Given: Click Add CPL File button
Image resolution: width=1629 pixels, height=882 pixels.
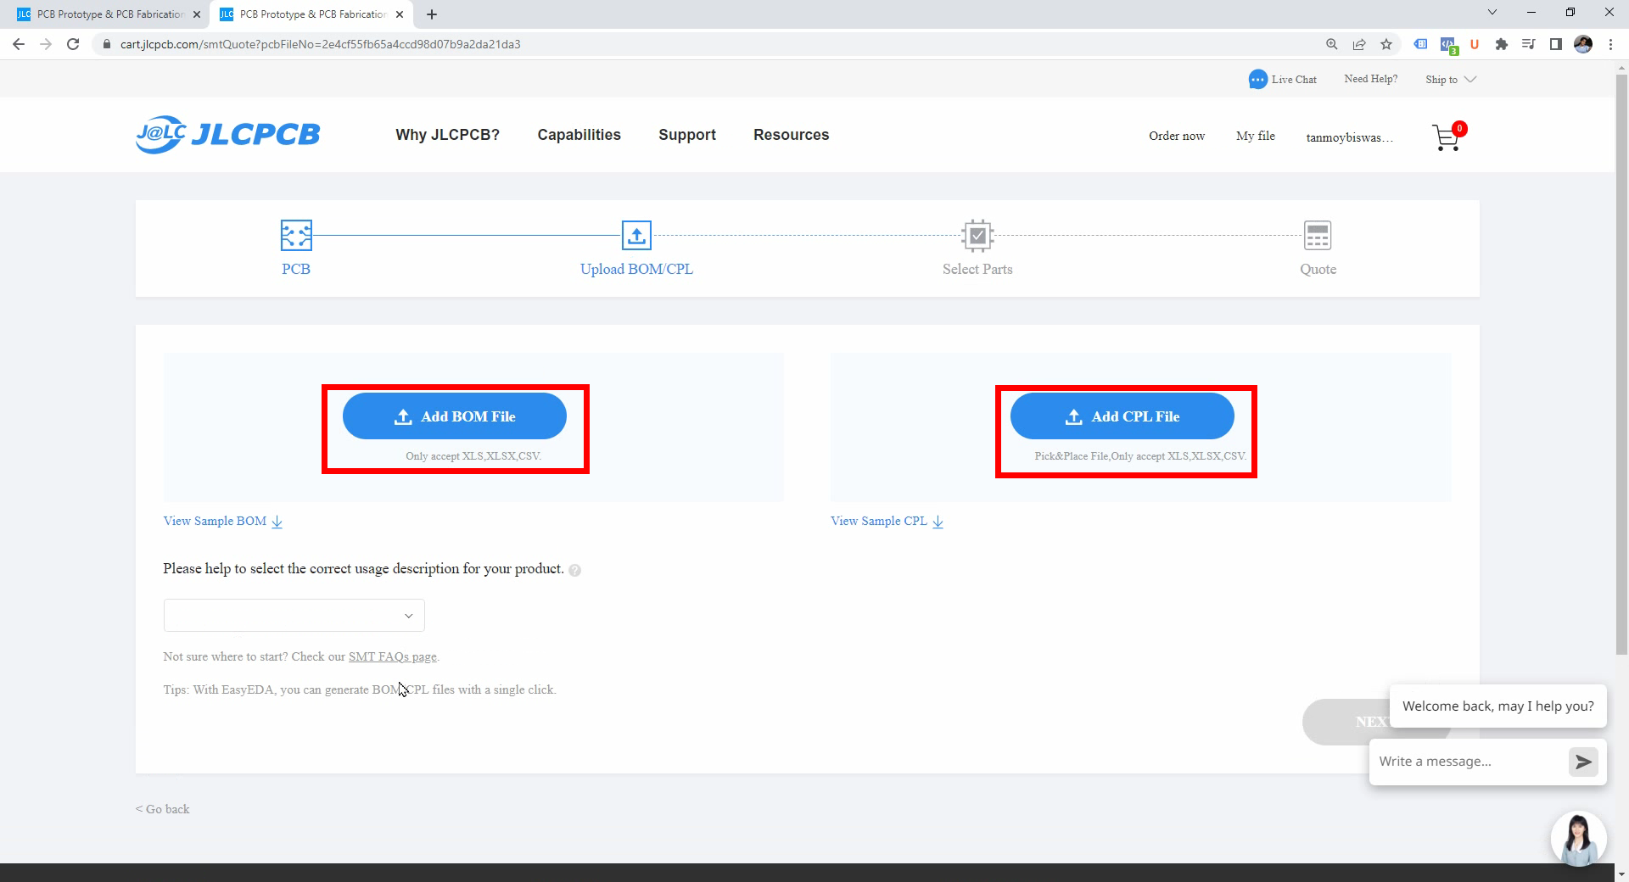Looking at the screenshot, I should (1122, 416).
